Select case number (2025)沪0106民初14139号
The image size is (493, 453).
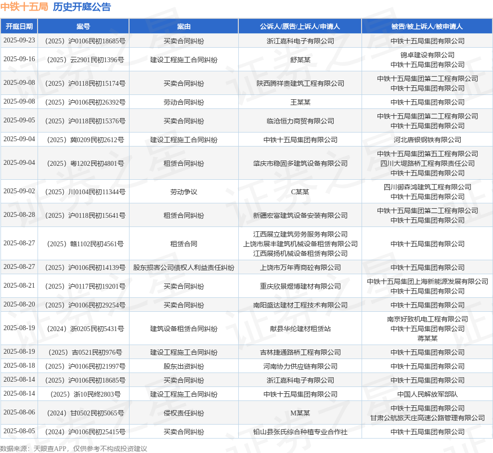pos(85,267)
